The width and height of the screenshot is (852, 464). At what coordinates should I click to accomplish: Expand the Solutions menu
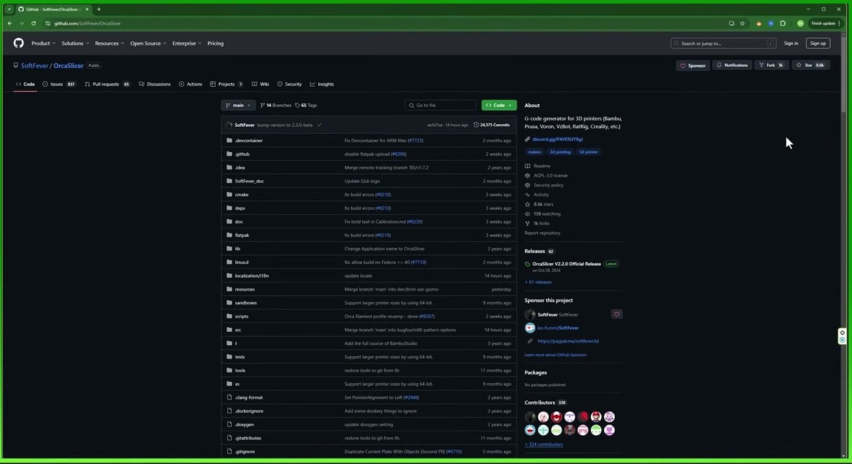click(x=75, y=43)
